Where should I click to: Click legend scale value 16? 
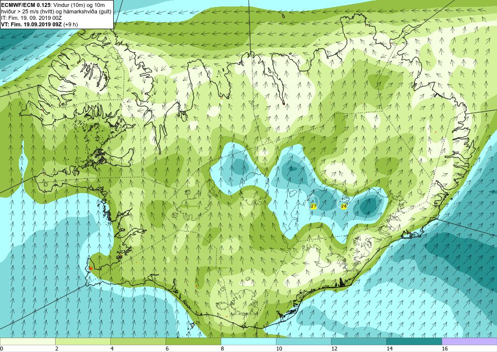click(445, 349)
